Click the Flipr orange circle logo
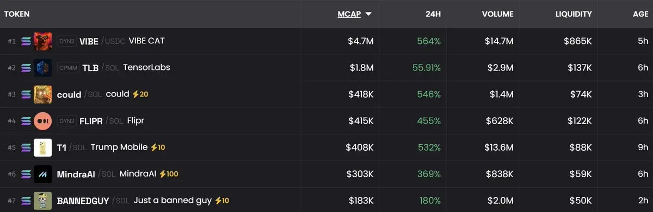This screenshot has height=212, width=653. pyautogui.click(x=43, y=121)
